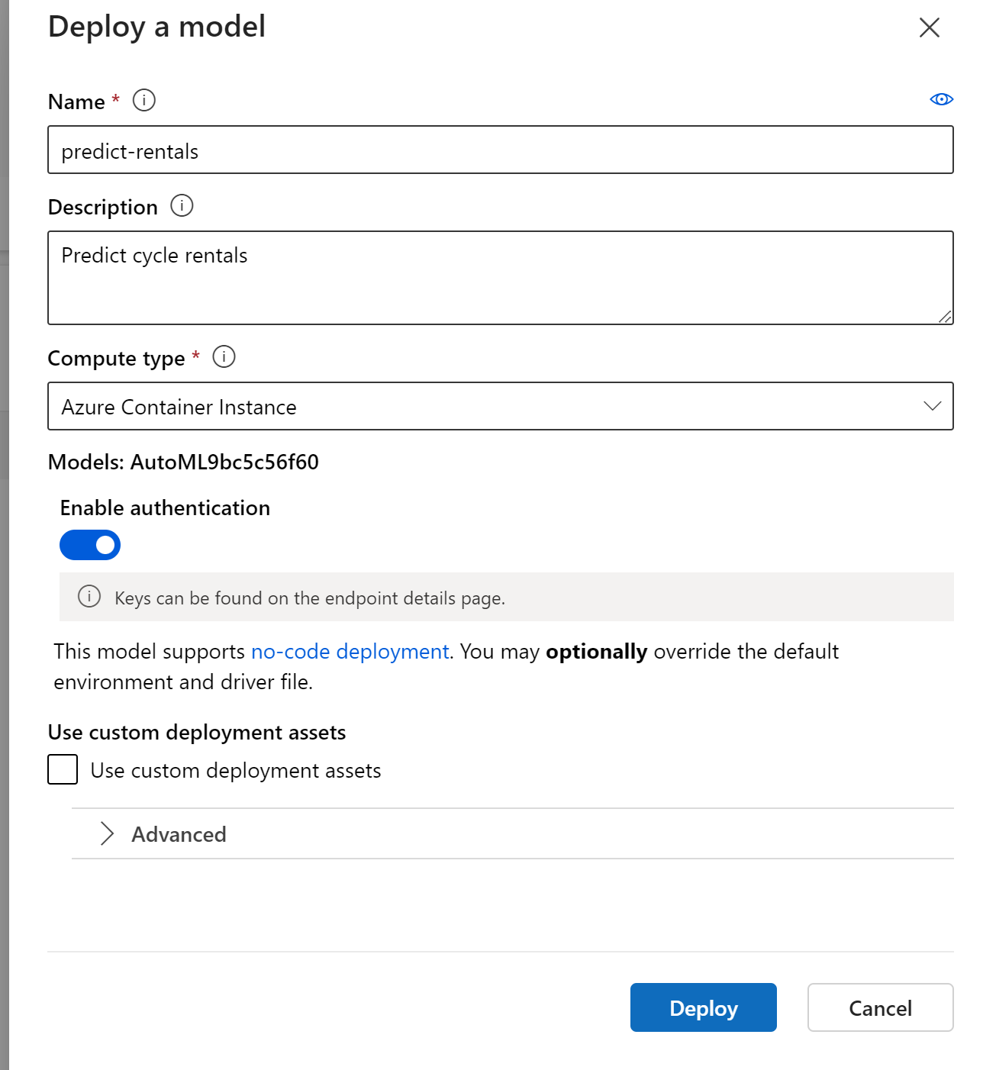Open the Name field info tooltip
The width and height of the screenshot is (983, 1070).
pyautogui.click(x=144, y=99)
